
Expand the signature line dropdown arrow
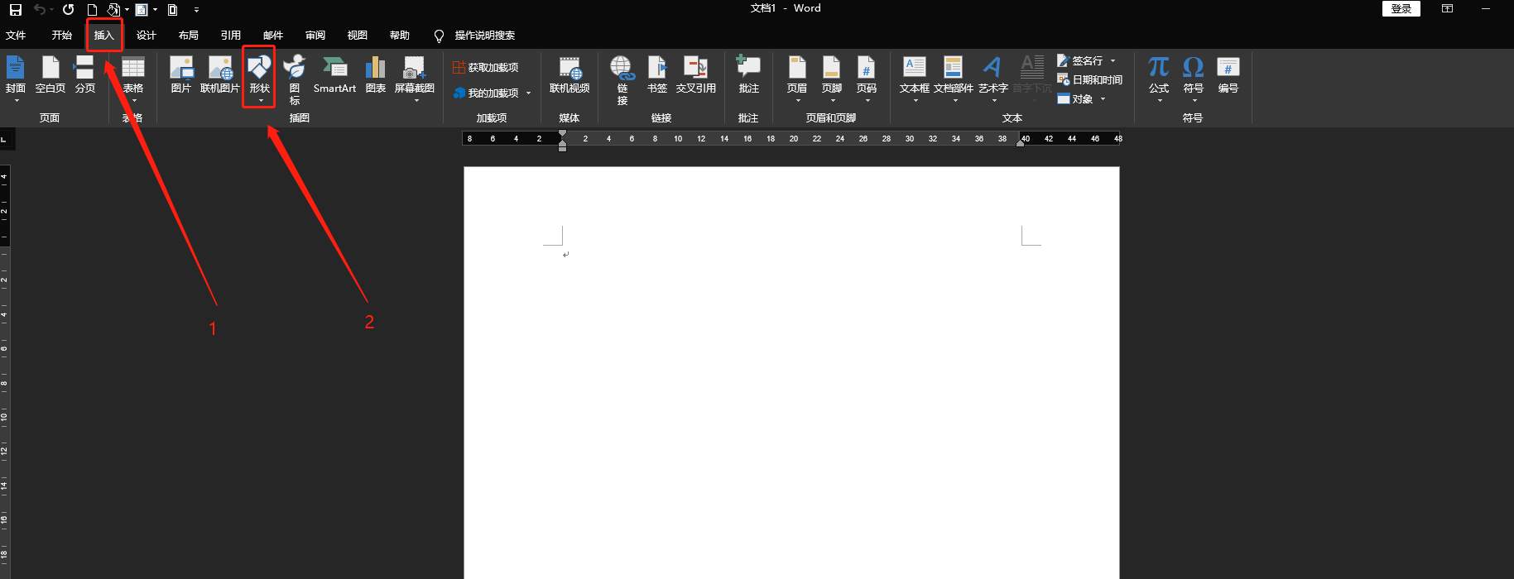(x=1113, y=61)
